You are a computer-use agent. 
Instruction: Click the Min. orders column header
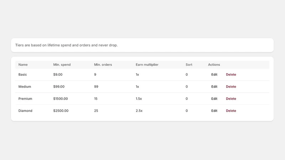(103, 65)
